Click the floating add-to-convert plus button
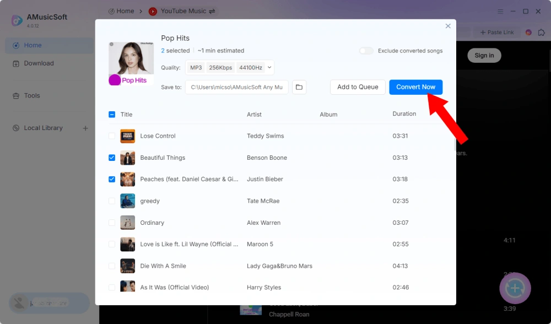551x324 pixels. 515,289
